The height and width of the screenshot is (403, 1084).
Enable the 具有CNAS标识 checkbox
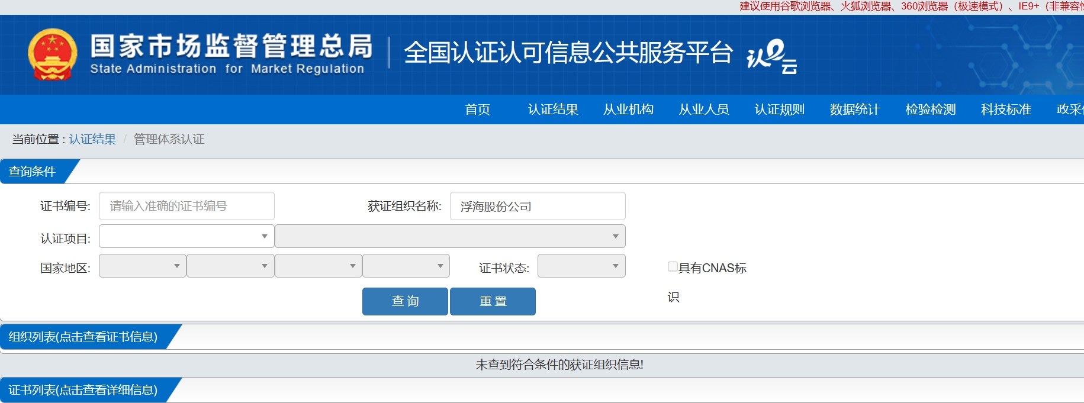[x=673, y=267]
